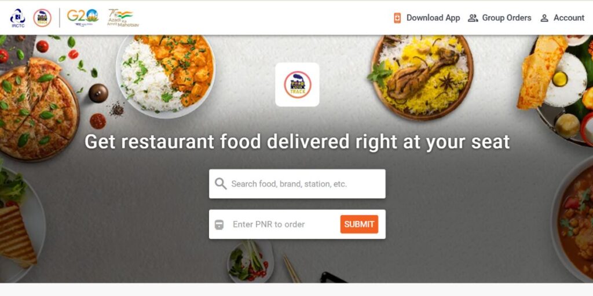Open the Group Orders menu text
Screen dimensions: 593x296
(x=506, y=18)
